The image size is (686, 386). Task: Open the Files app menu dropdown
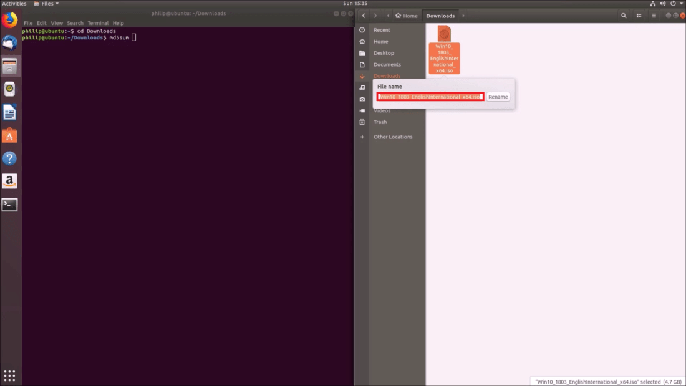pyautogui.click(x=46, y=4)
